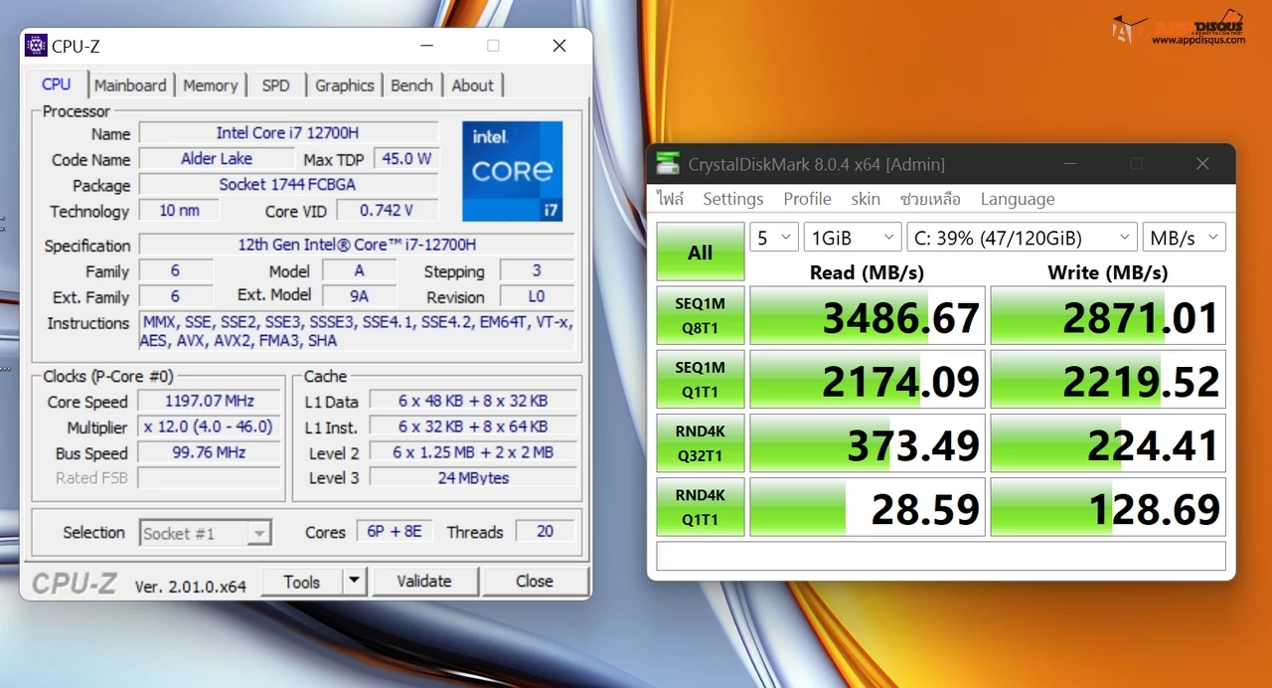Click the Technology value 10 nm
Screen dimensions: 1272x688
[179, 211]
